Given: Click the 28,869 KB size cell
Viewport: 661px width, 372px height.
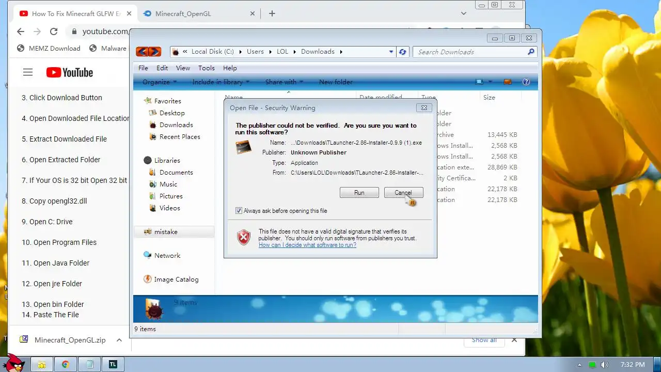Looking at the screenshot, I should coord(502,167).
